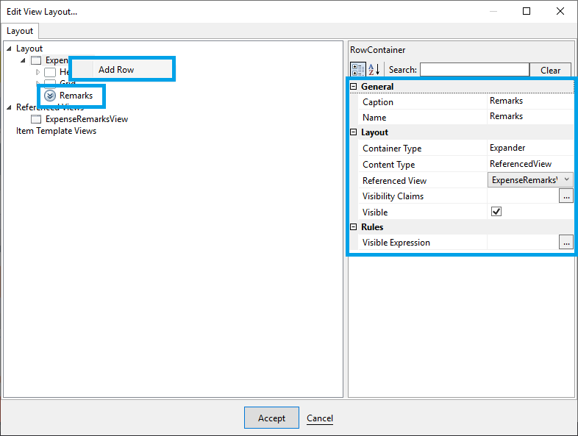
Task: Switch to the Layout tab
Action: (x=20, y=31)
